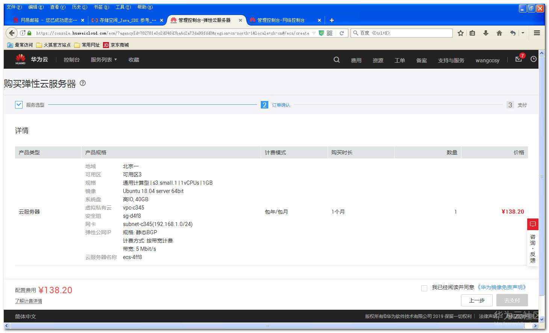The height and width of the screenshot is (333, 549).
Task: Open the 常用网址 bookmark folder
Action: (x=87, y=45)
